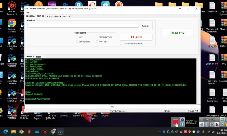The image size is (227, 136).
Task: Click the Read FW button
Action: point(177,33)
